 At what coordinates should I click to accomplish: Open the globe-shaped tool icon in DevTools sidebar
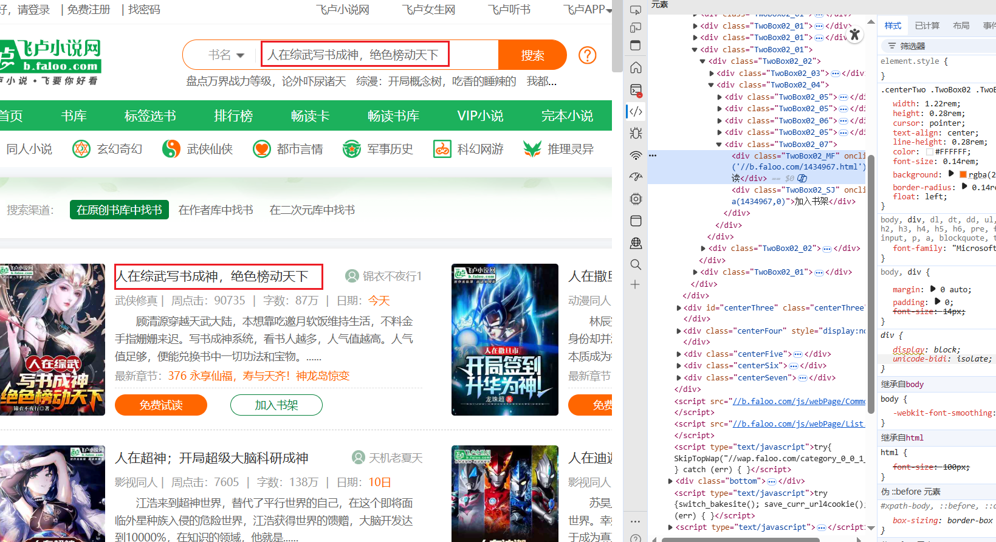pyautogui.click(x=636, y=243)
